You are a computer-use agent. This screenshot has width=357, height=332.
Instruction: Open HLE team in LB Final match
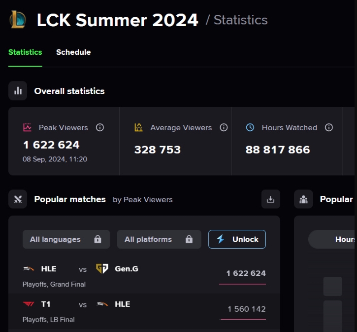pyautogui.click(x=123, y=304)
